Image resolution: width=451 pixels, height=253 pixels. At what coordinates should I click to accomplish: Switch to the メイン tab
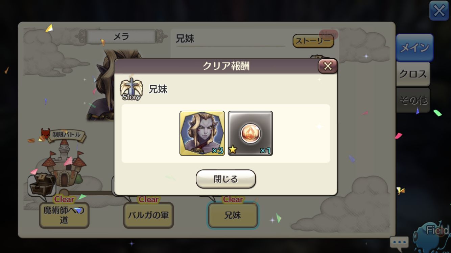coord(414,48)
